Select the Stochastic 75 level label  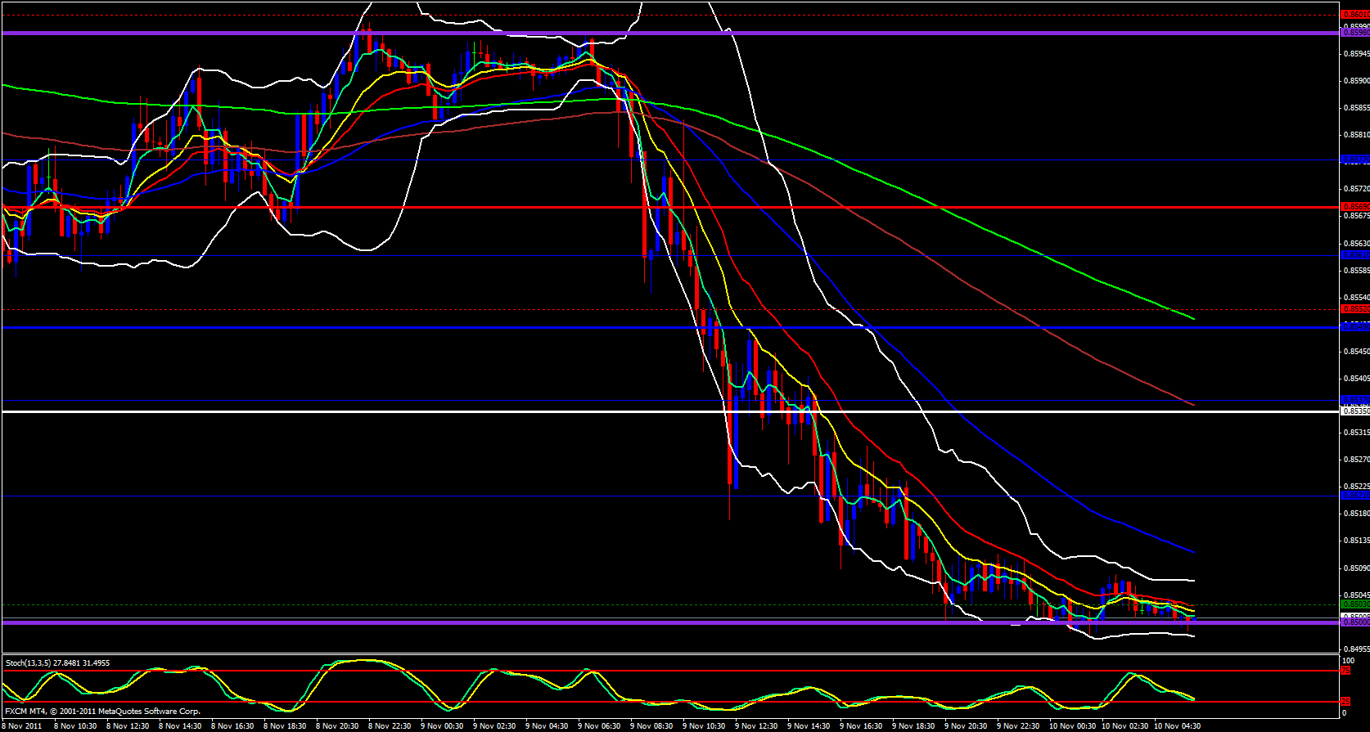click(x=1345, y=671)
